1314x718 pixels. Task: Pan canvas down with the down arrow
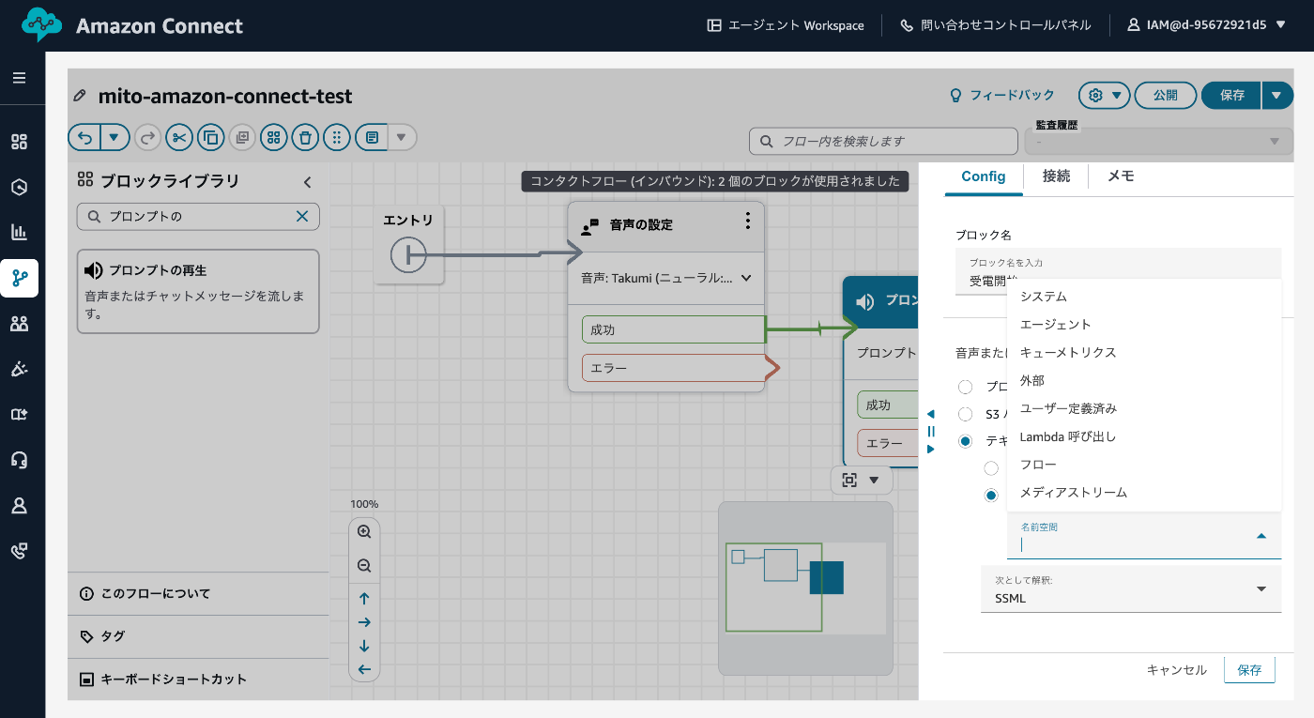click(364, 646)
